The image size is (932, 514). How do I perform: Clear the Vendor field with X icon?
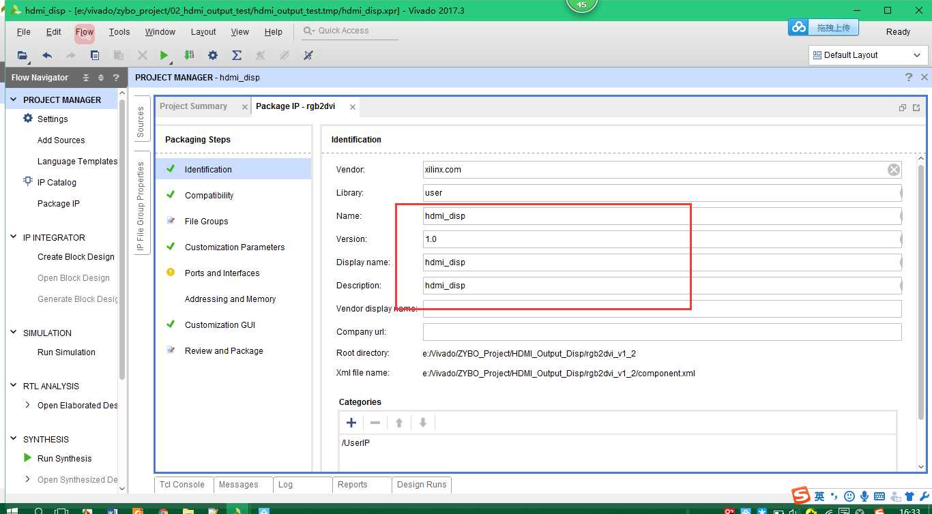893,170
